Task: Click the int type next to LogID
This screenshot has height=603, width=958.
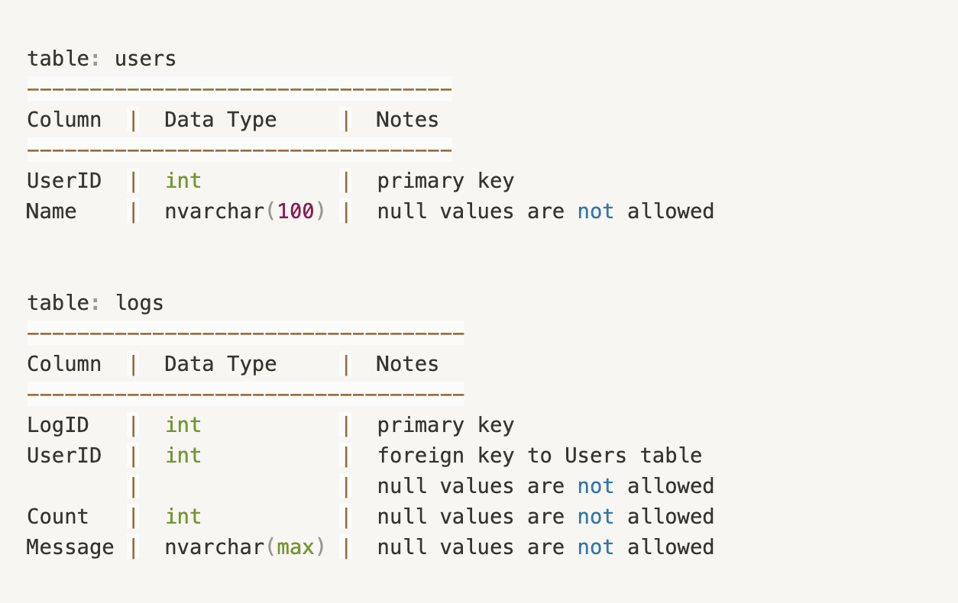Action: tap(183, 425)
